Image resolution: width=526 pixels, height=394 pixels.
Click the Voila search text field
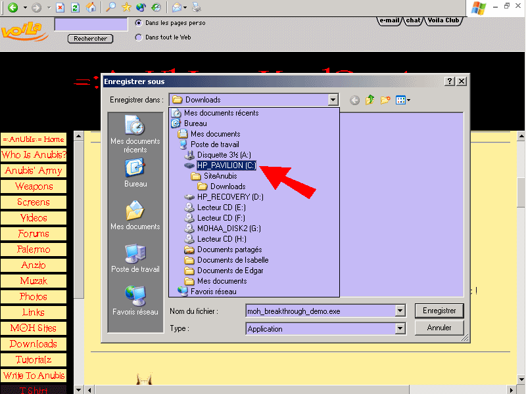tap(91, 24)
